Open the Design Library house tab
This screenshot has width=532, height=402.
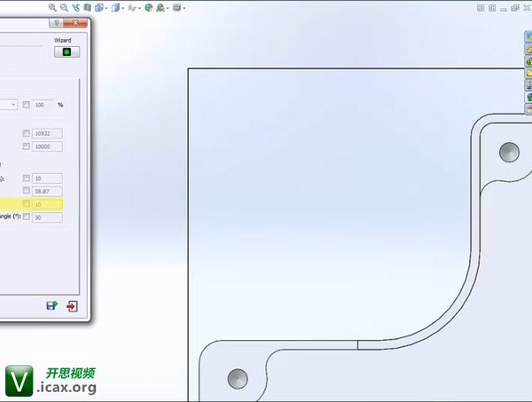coord(529,48)
